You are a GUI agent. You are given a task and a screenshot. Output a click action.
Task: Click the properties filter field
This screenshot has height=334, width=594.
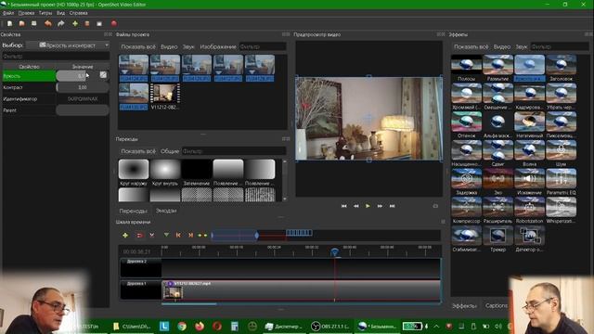[56, 56]
